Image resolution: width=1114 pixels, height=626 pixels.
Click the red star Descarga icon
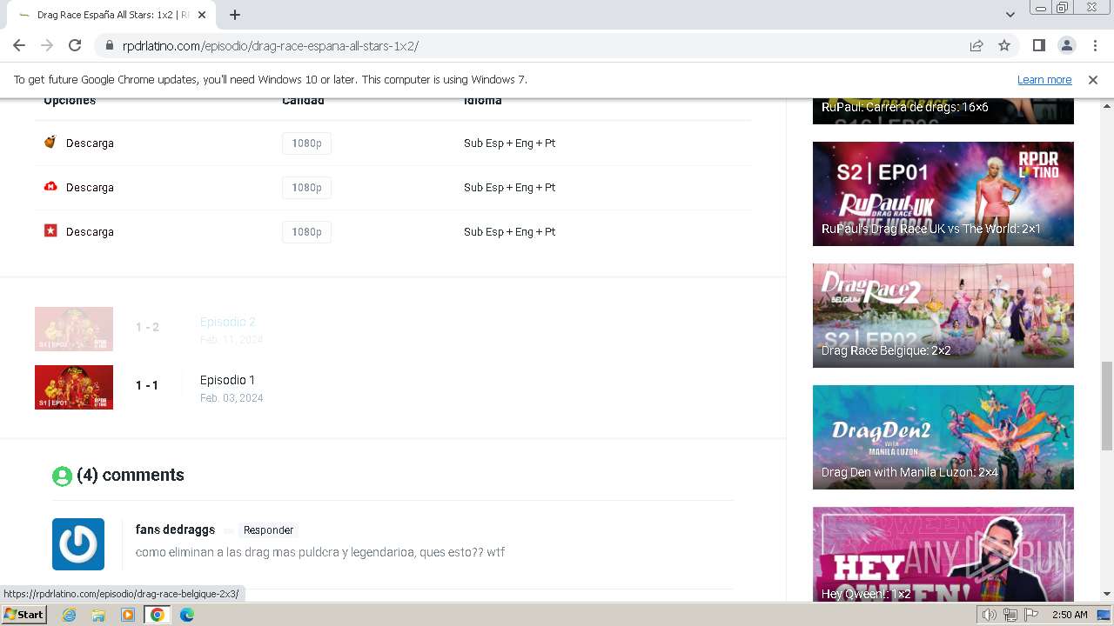(50, 230)
